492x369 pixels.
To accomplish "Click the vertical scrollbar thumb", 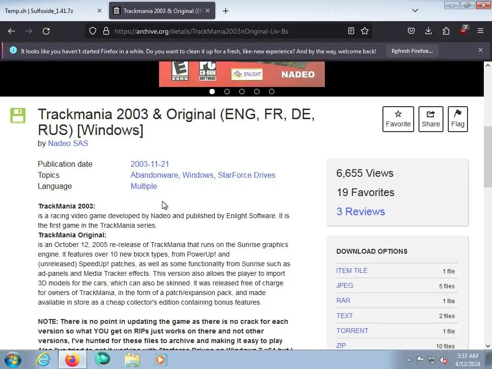I will point(488,157).
